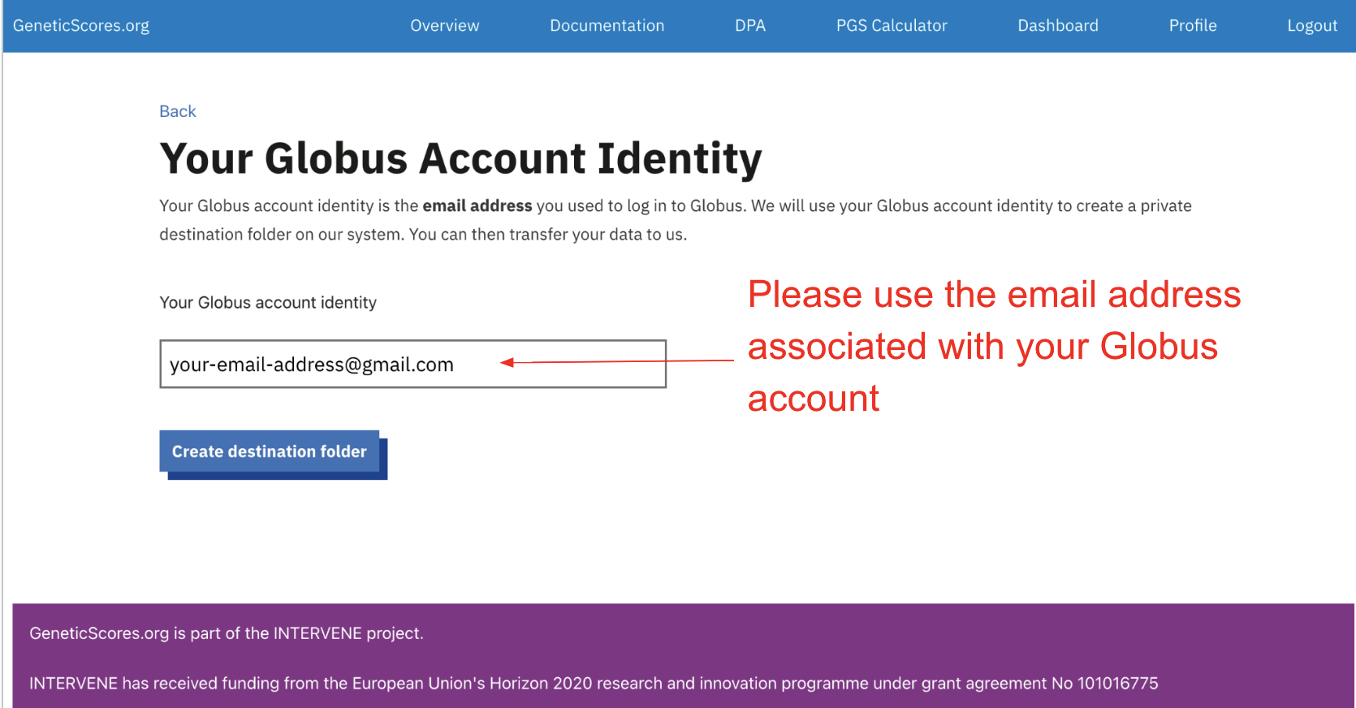Image resolution: width=1356 pixels, height=708 pixels.
Task: Click the 'Your Globus Account Identity' page heading
Action: point(460,158)
